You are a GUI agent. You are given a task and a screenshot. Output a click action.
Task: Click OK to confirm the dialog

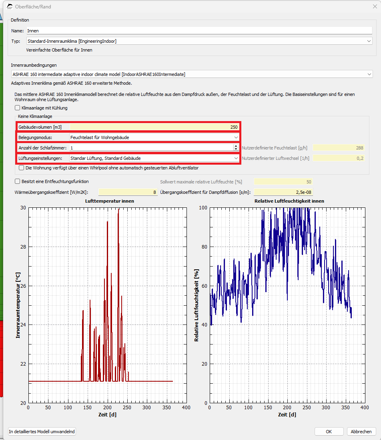point(329,432)
